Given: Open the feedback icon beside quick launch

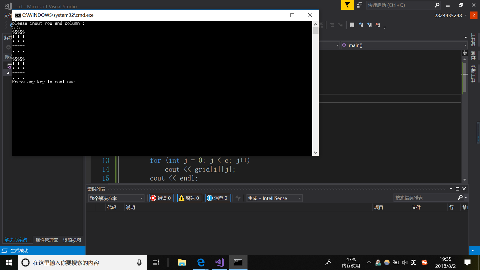Looking at the screenshot, I should click(359, 5).
